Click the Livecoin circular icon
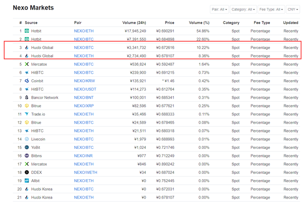This screenshot has height=202, width=304. click(27, 139)
